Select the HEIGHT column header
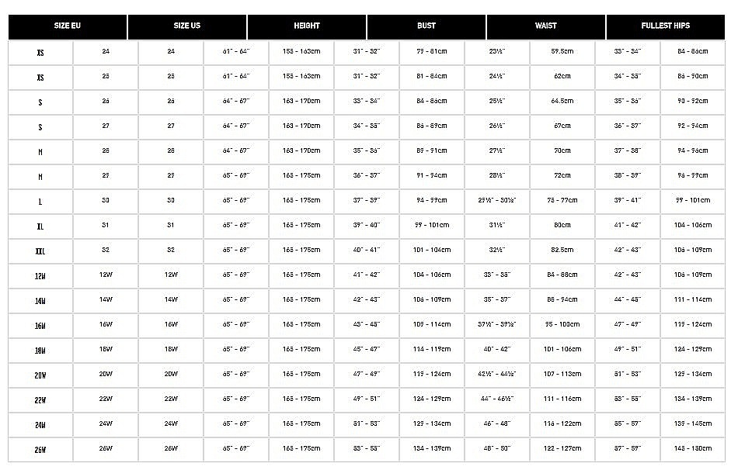731x470 pixels. click(307, 26)
